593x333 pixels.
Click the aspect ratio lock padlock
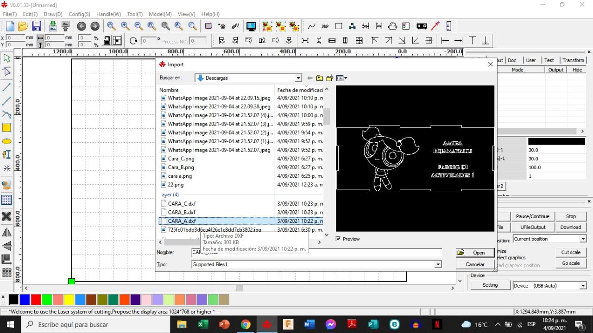[x=107, y=40]
